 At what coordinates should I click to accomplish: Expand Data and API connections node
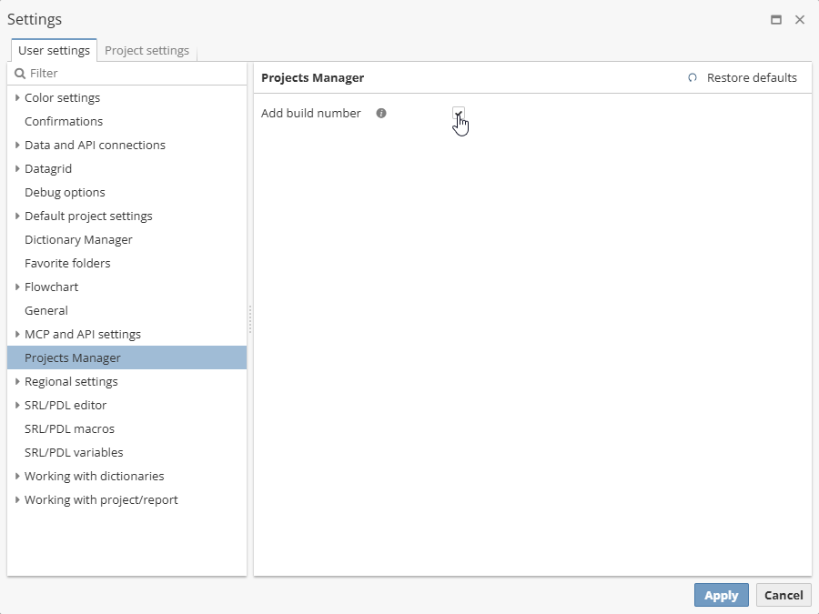[17, 146]
